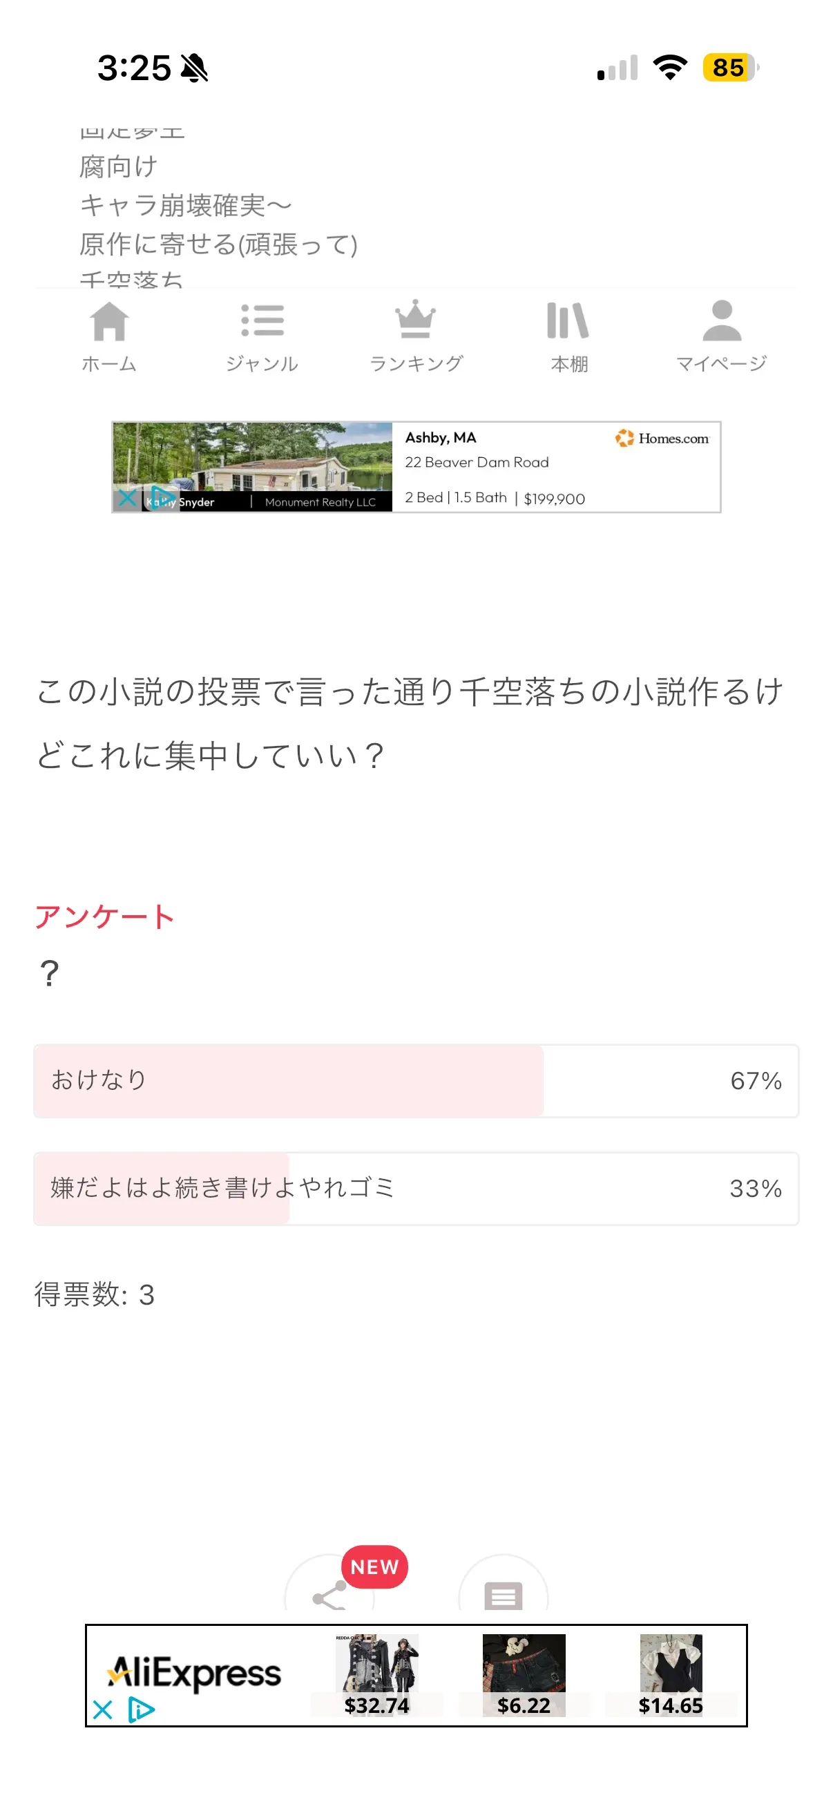This screenshot has width=833, height=1811.
Task: Vote for the おけなり poll option
Action: pyautogui.click(x=415, y=1080)
